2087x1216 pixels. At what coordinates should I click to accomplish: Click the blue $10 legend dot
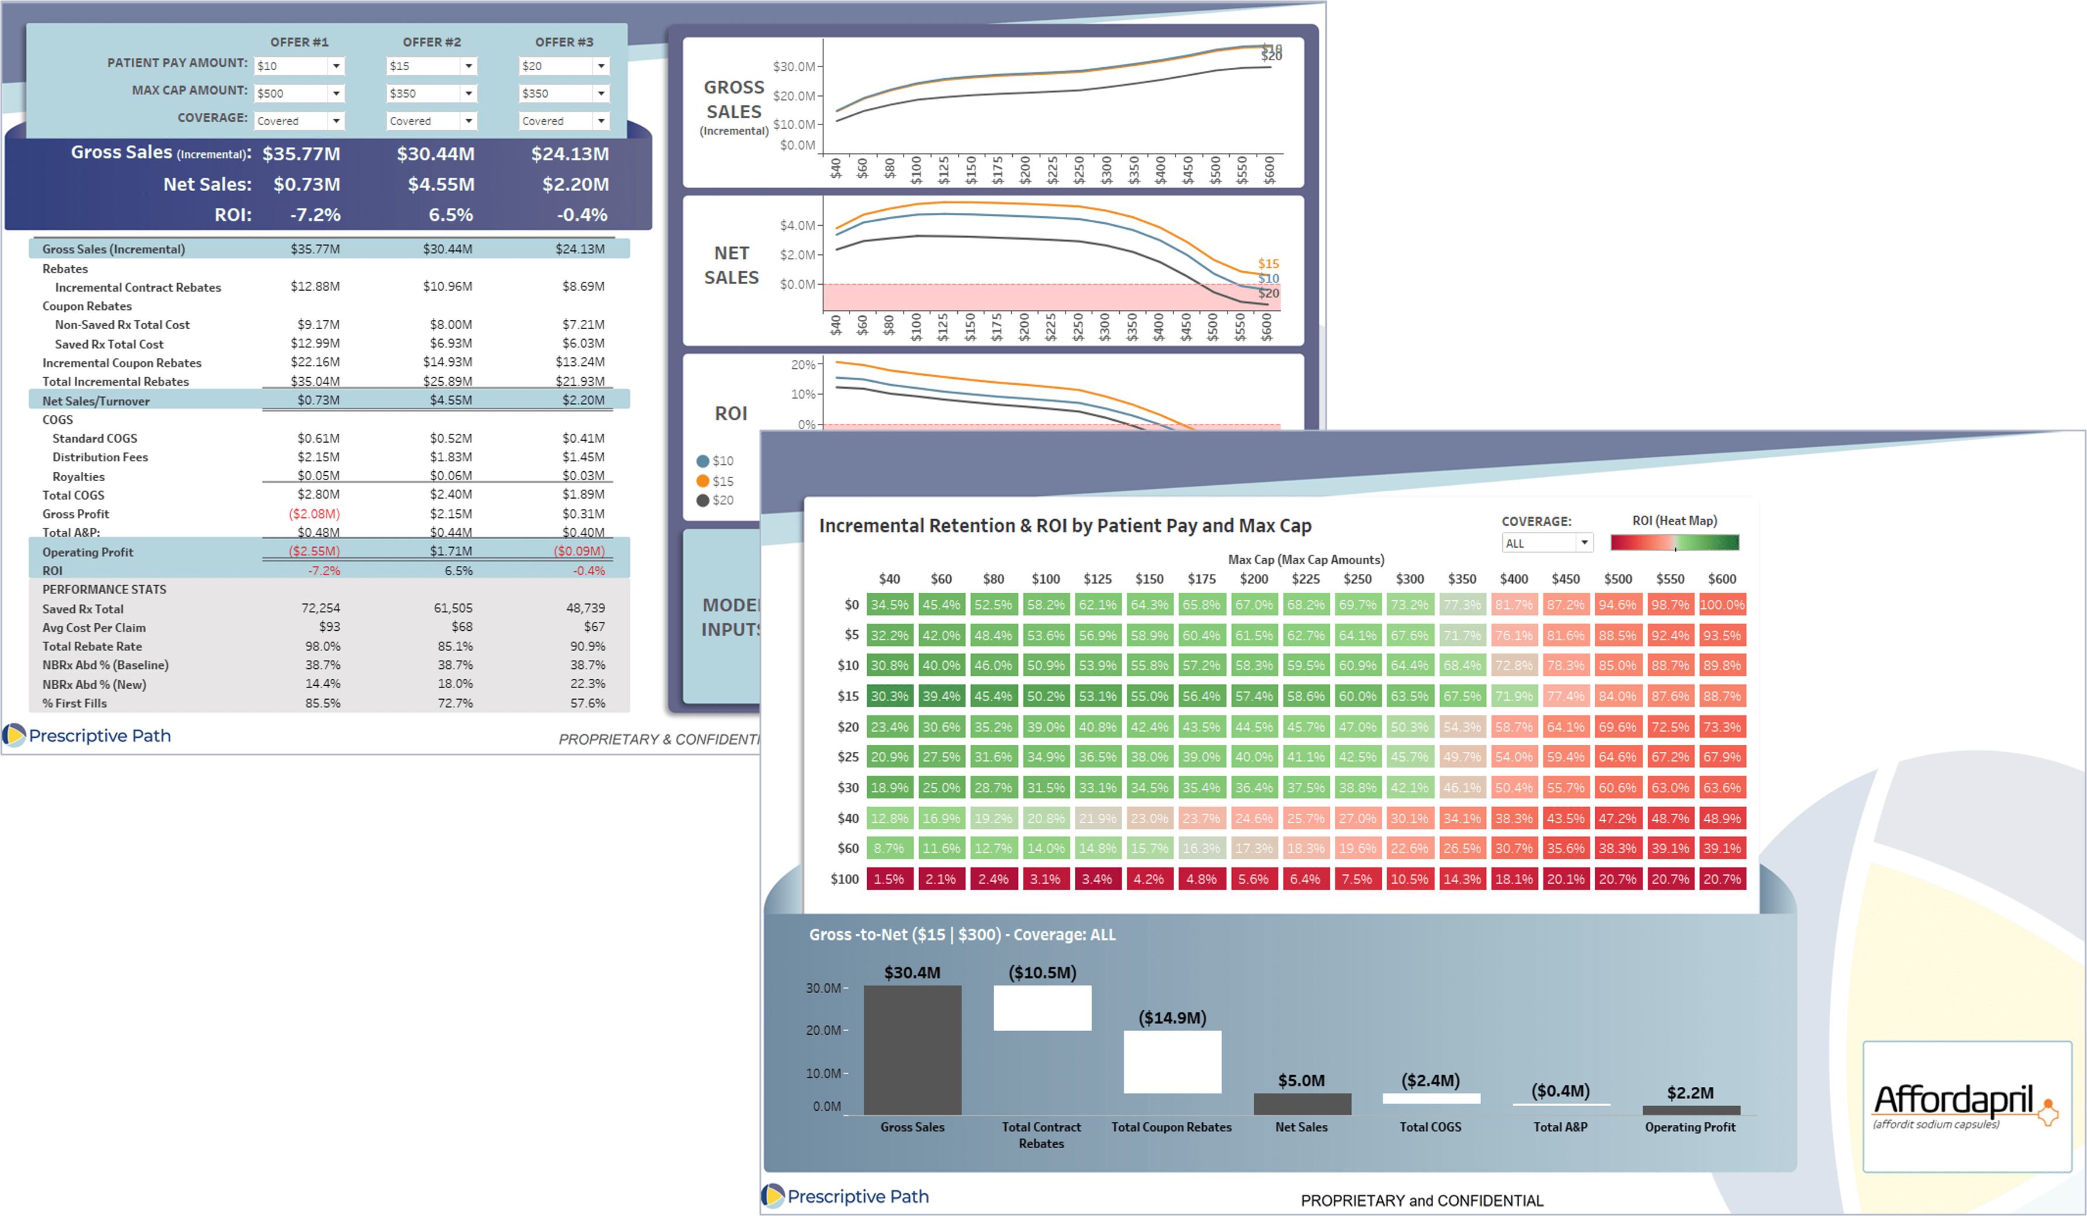tap(703, 461)
